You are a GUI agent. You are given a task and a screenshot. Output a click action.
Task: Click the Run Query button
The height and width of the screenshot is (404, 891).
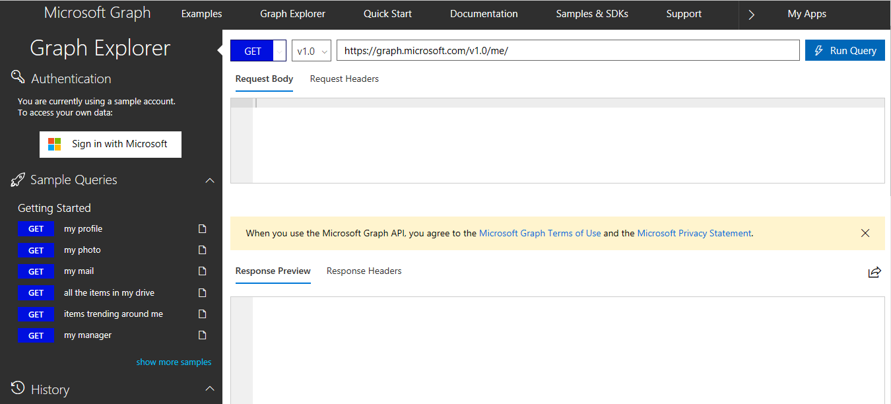click(845, 50)
